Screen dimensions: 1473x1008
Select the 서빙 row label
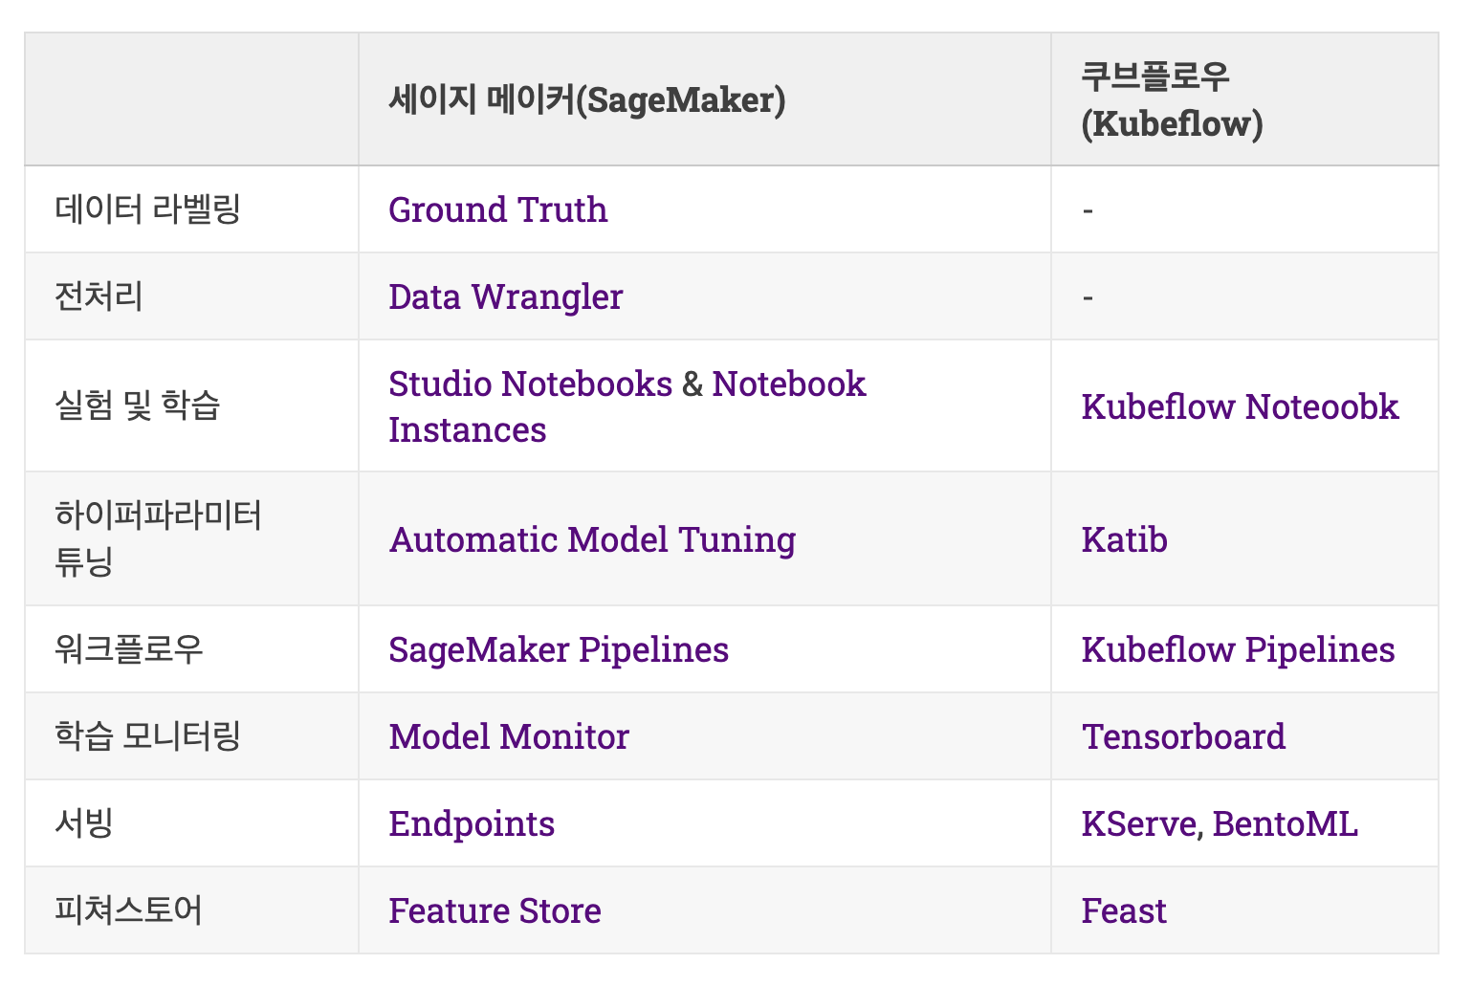(x=84, y=823)
